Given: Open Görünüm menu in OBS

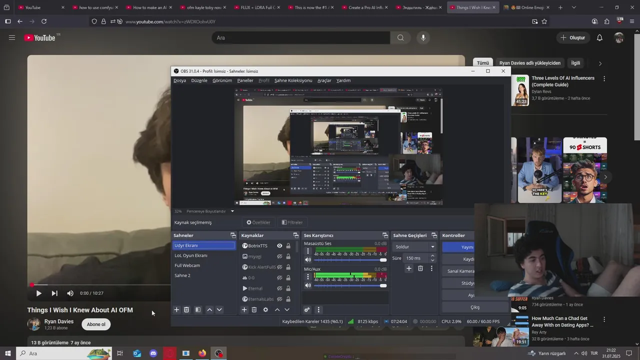Looking at the screenshot, I should (222, 80).
